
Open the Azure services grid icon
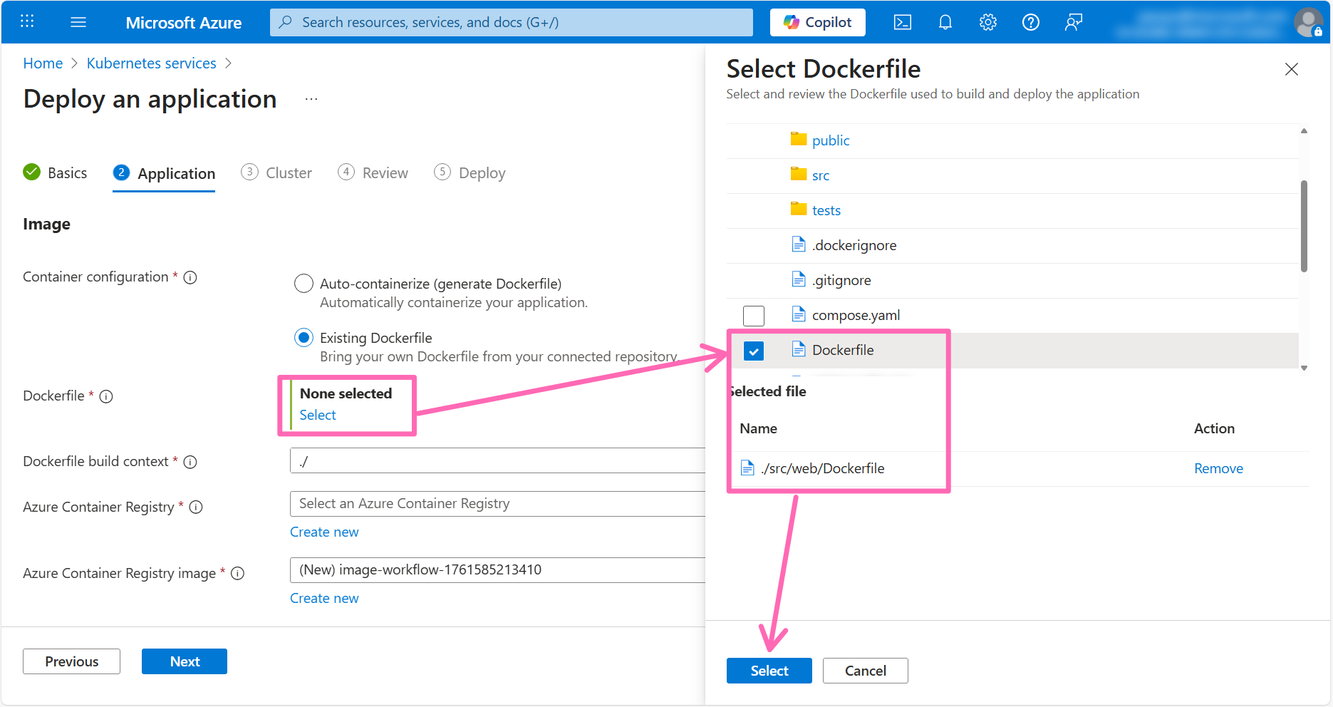tap(27, 21)
